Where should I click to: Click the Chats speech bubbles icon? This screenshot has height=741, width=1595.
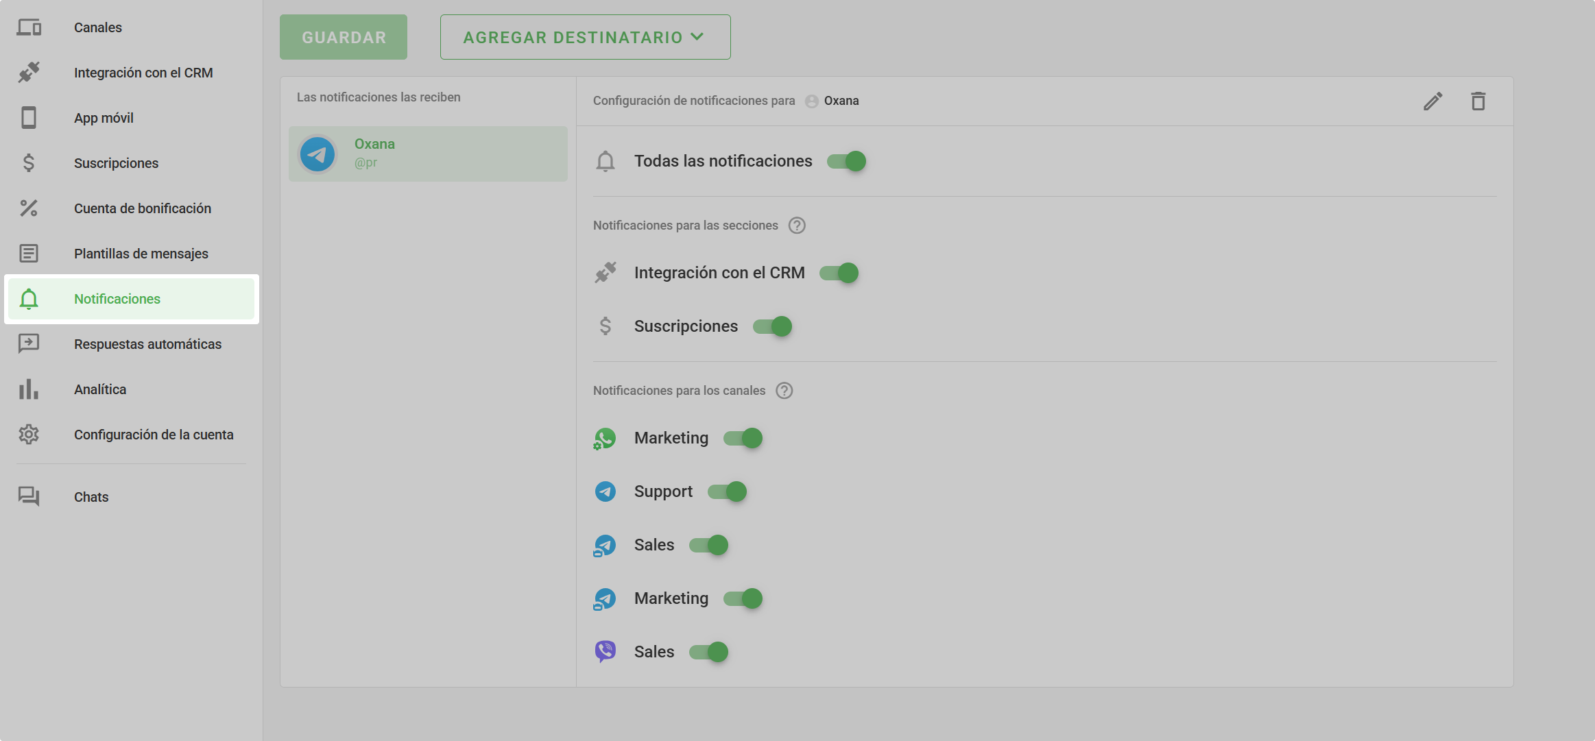(x=29, y=497)
